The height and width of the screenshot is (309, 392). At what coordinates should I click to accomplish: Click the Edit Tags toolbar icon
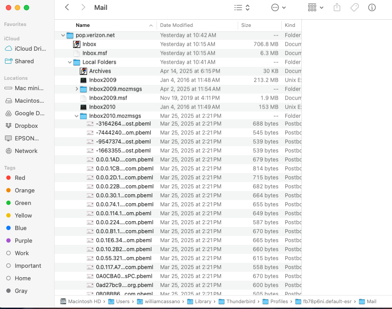pos(354,8)
